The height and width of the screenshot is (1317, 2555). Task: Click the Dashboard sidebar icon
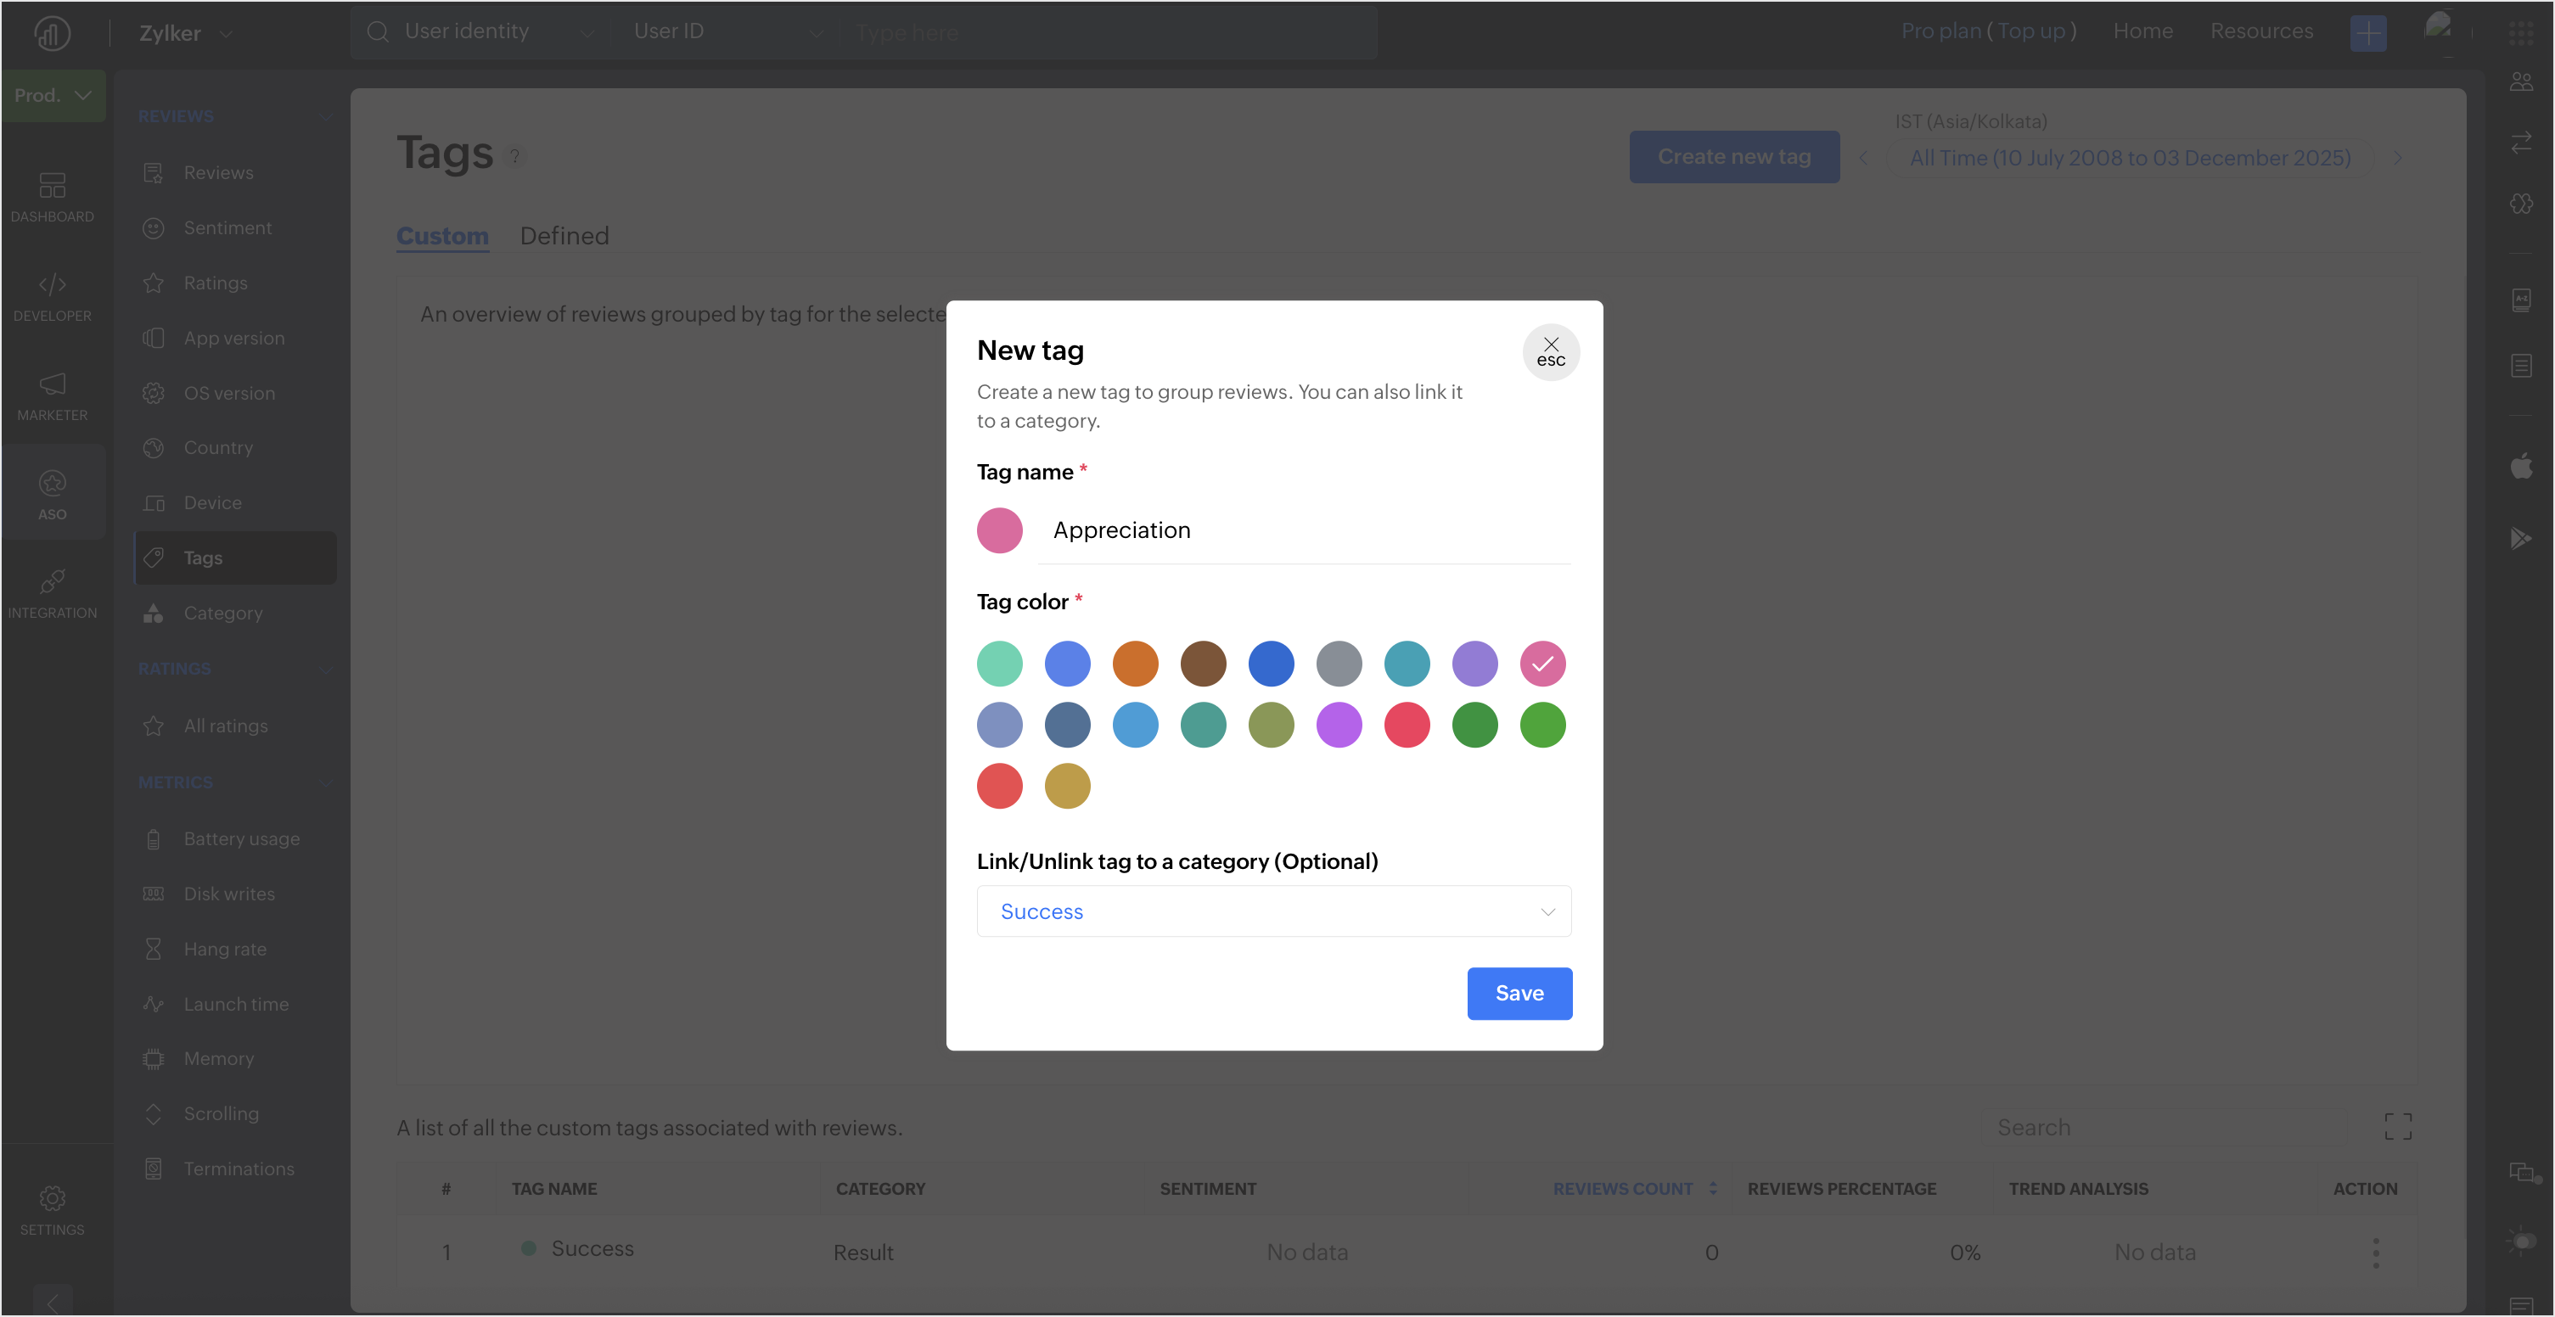pos(52,195)
